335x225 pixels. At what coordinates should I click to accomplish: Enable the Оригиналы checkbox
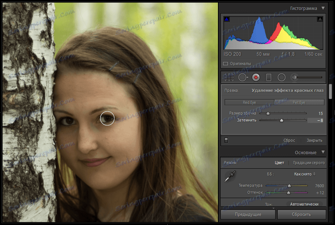pos(226,63)
